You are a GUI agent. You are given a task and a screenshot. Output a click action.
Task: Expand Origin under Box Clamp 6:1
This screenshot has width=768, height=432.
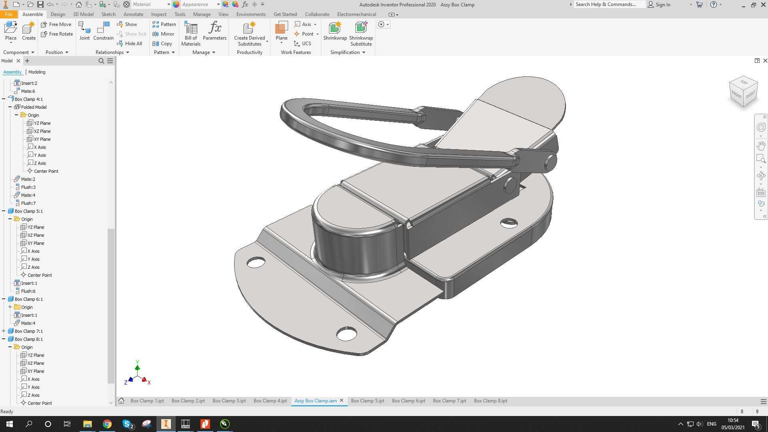pyautogui.click(x=10, y=307)
